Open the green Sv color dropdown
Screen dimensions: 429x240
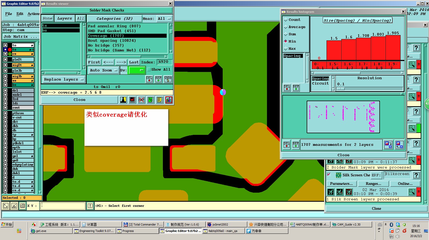[137, 70]
